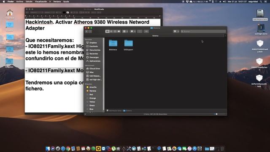Click the Dropbox icon in menu bar

(x=187, y=2)
